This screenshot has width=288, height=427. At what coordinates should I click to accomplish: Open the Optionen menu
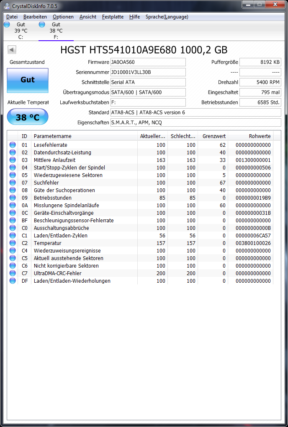point(63,17)
